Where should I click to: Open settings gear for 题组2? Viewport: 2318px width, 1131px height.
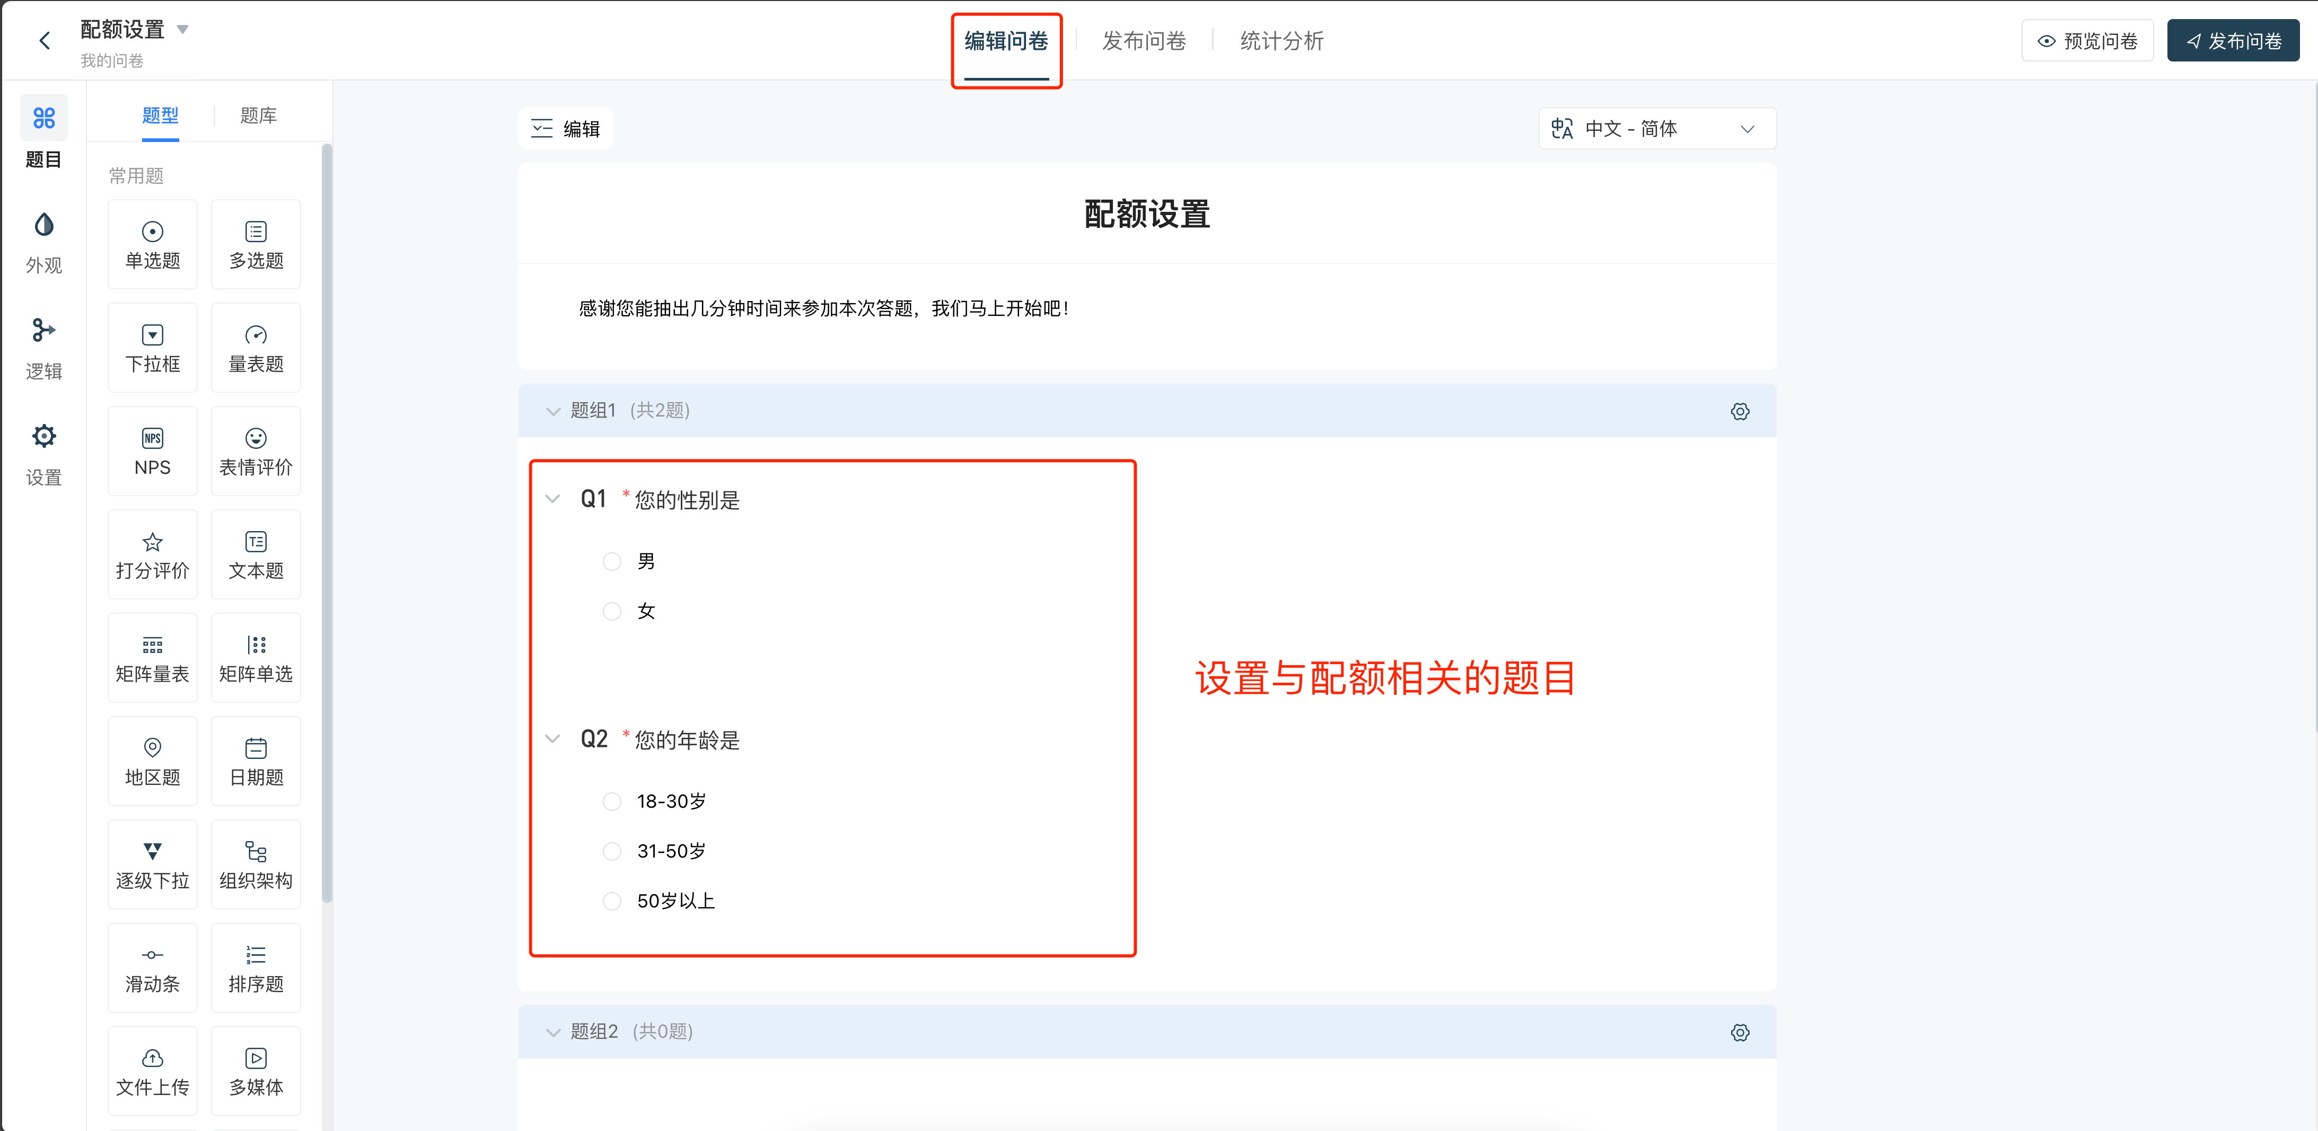click(x=1740, y=1032)
